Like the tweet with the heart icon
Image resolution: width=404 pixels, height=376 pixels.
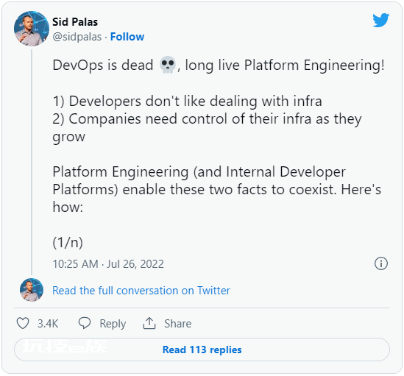(23, 323)
